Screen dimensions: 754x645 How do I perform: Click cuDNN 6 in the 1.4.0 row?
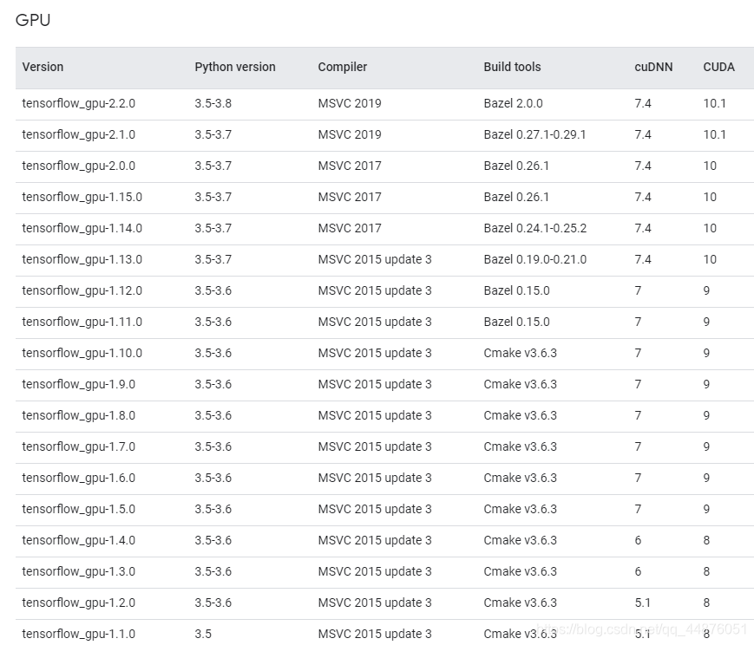638,541
